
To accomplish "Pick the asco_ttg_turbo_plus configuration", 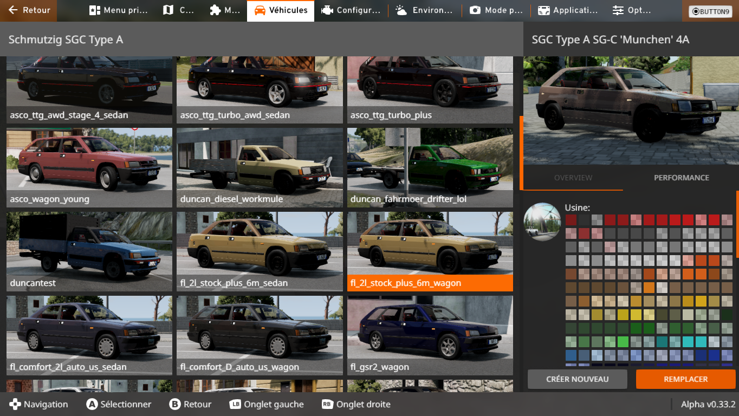I will coord(430,90).
